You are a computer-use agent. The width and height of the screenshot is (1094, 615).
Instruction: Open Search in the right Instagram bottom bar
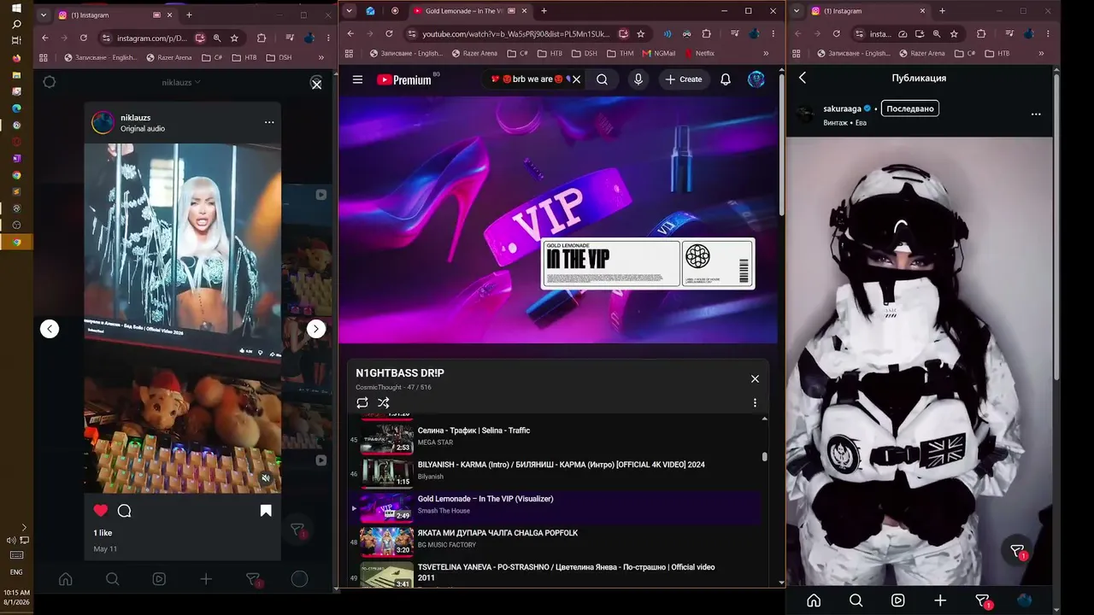tap(856, 600)
